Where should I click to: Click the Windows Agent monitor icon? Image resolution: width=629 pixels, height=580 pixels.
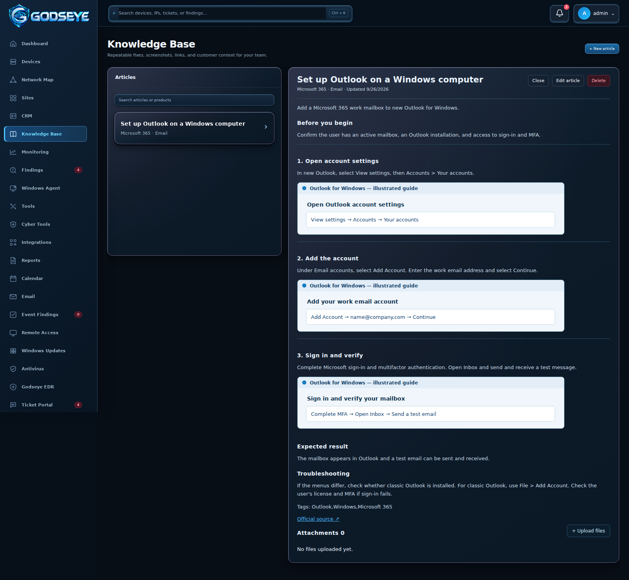[x=13, y=188]
